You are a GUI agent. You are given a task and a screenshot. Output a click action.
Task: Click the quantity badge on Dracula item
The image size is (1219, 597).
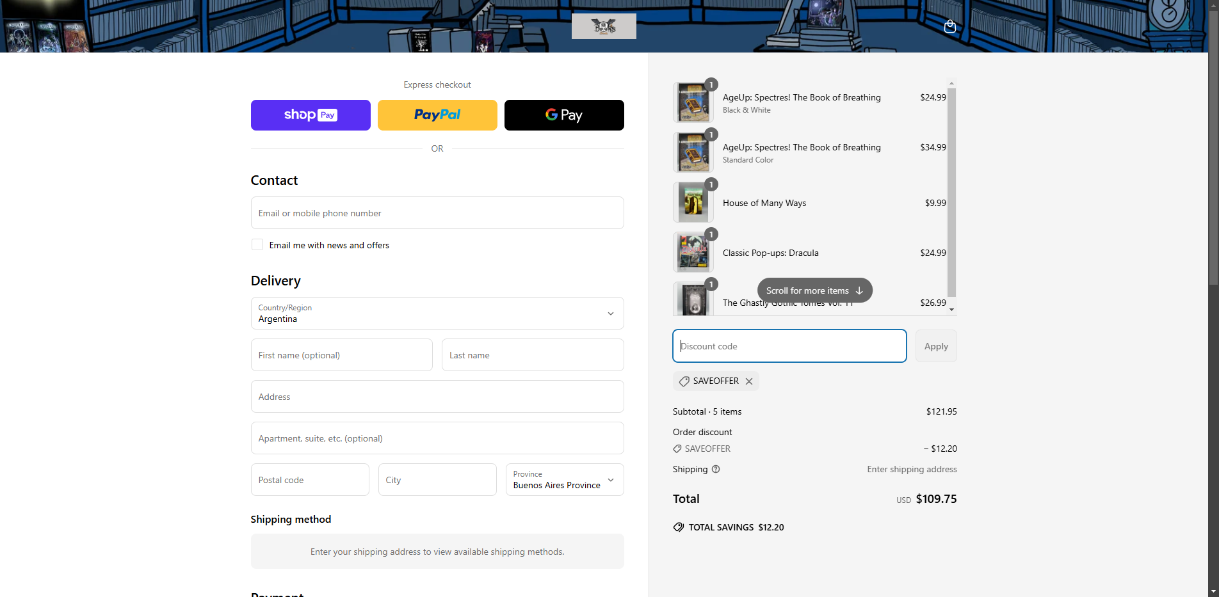coord(711,234)
